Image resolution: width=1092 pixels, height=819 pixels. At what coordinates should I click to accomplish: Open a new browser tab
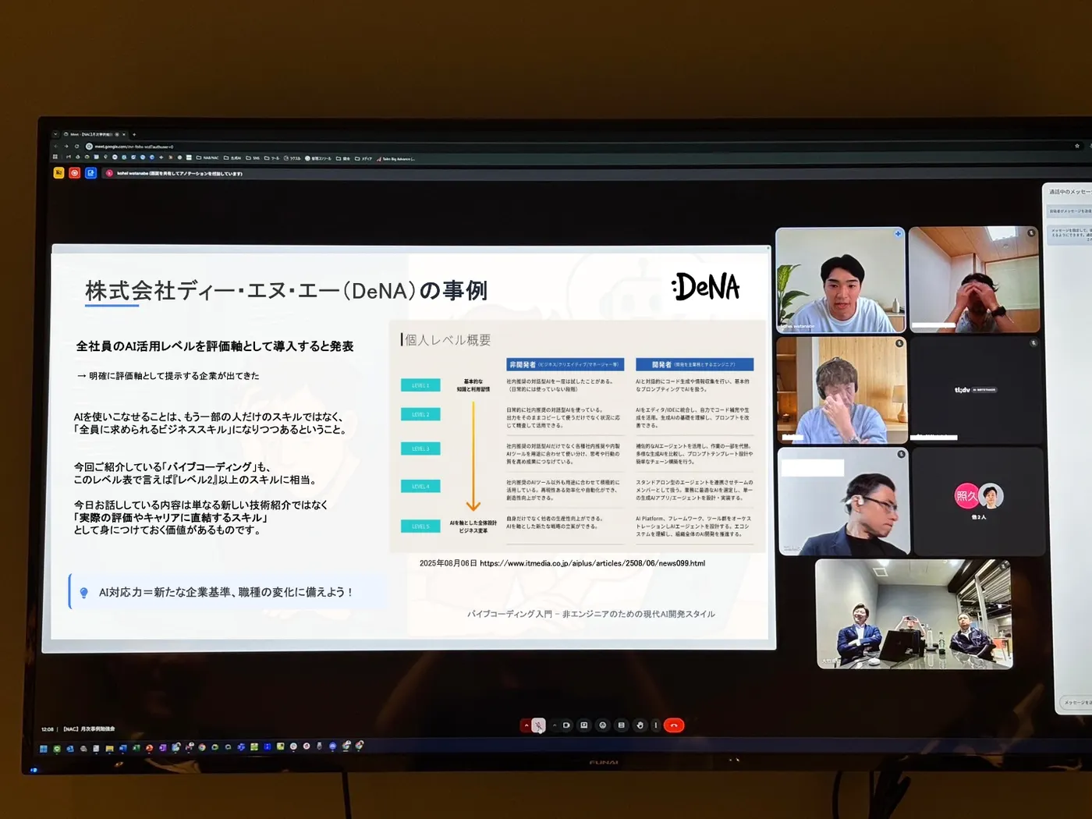(134, 134)
